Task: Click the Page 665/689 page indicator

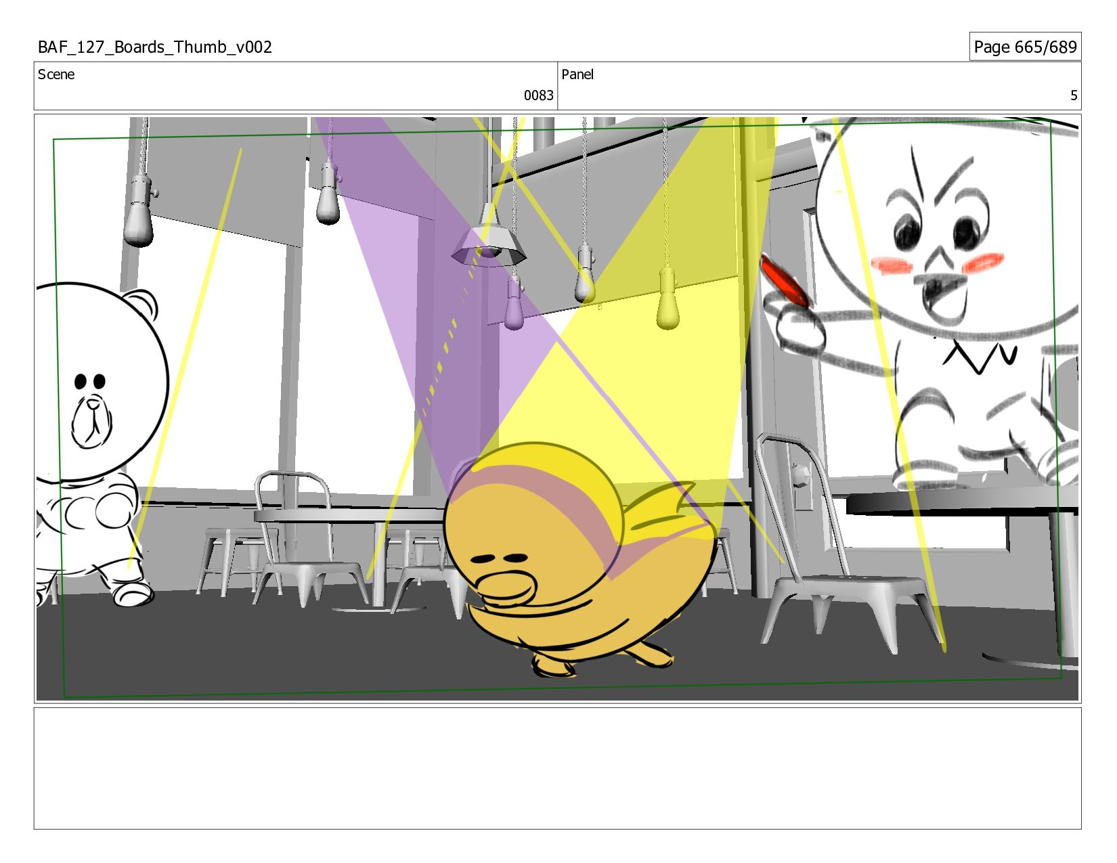Action: click(x=1025, y=47)
